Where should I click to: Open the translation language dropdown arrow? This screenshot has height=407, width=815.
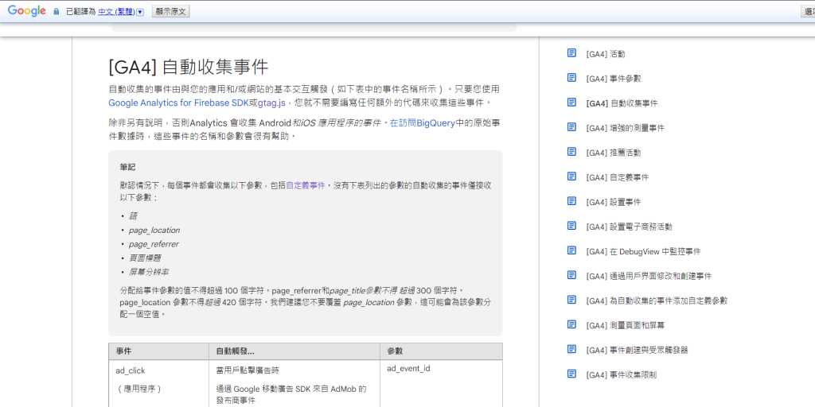[140, 11]
